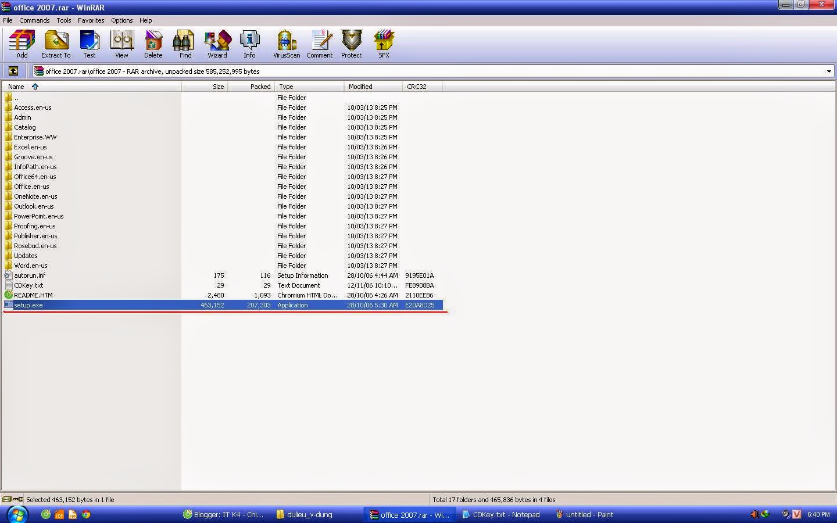Show archive Info

[x=249, y=44]
